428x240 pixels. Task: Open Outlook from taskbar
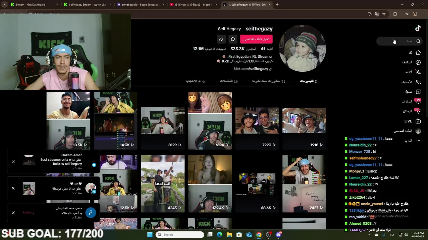click(249, 235)
